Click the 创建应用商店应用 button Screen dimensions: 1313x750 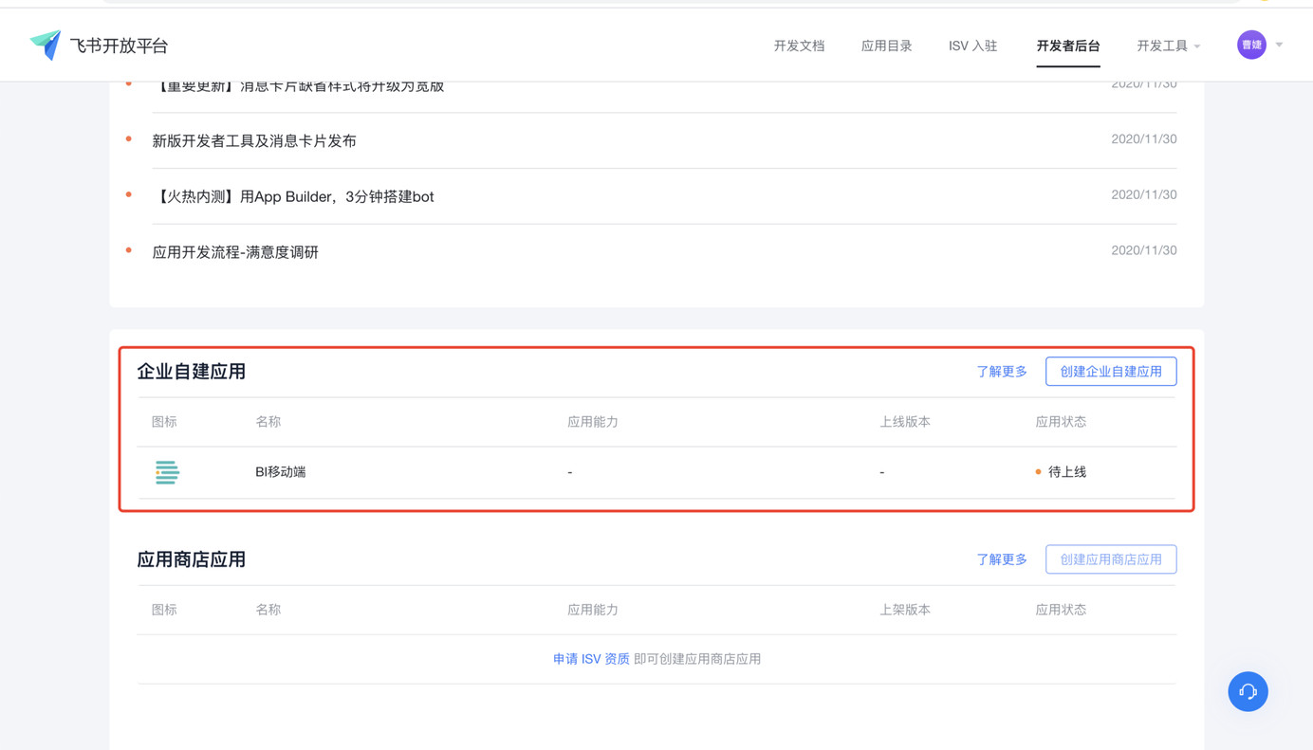(x=1110, y=559)
